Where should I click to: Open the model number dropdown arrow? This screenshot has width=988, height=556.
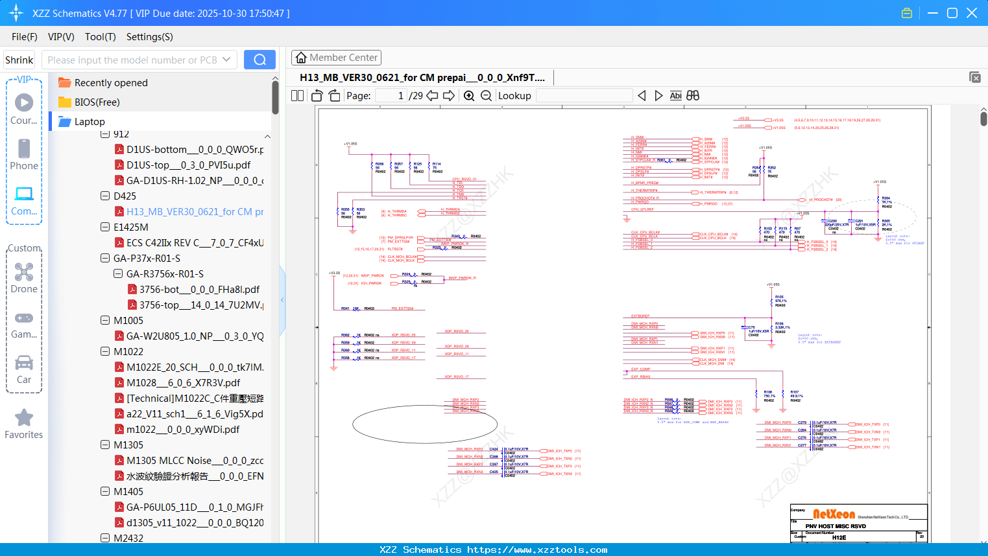click(226, 60)
